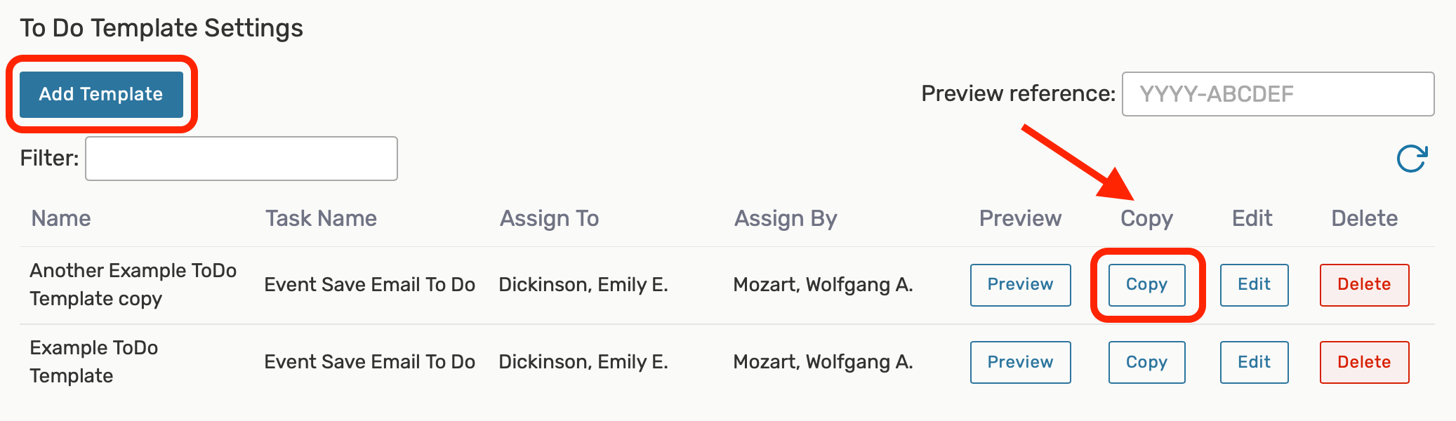Click the Filter text box
The image size is (1456, 421).
coord(241,159)
